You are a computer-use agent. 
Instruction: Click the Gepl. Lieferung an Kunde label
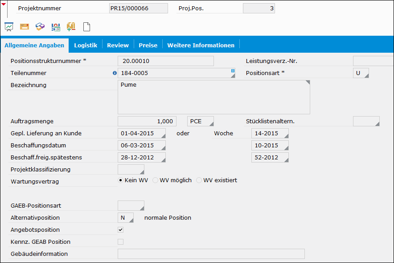click(46, 133)
